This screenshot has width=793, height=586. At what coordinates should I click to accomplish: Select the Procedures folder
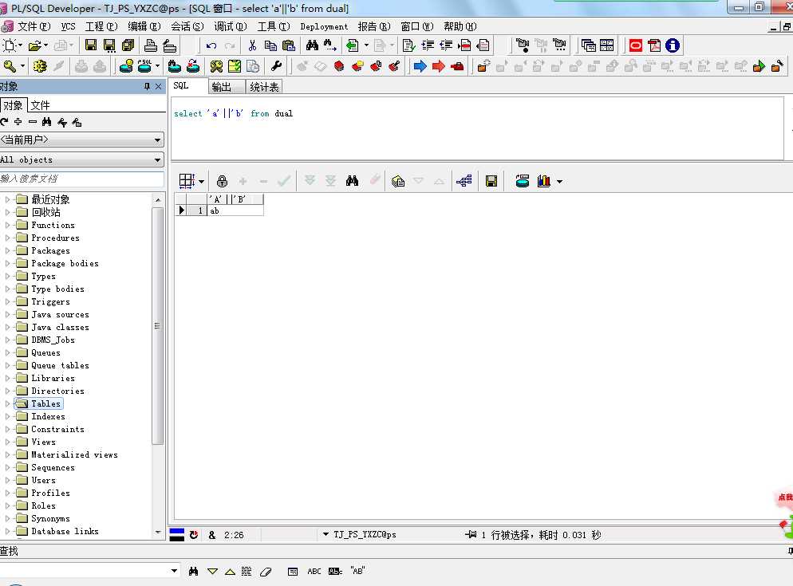(55, 238)
